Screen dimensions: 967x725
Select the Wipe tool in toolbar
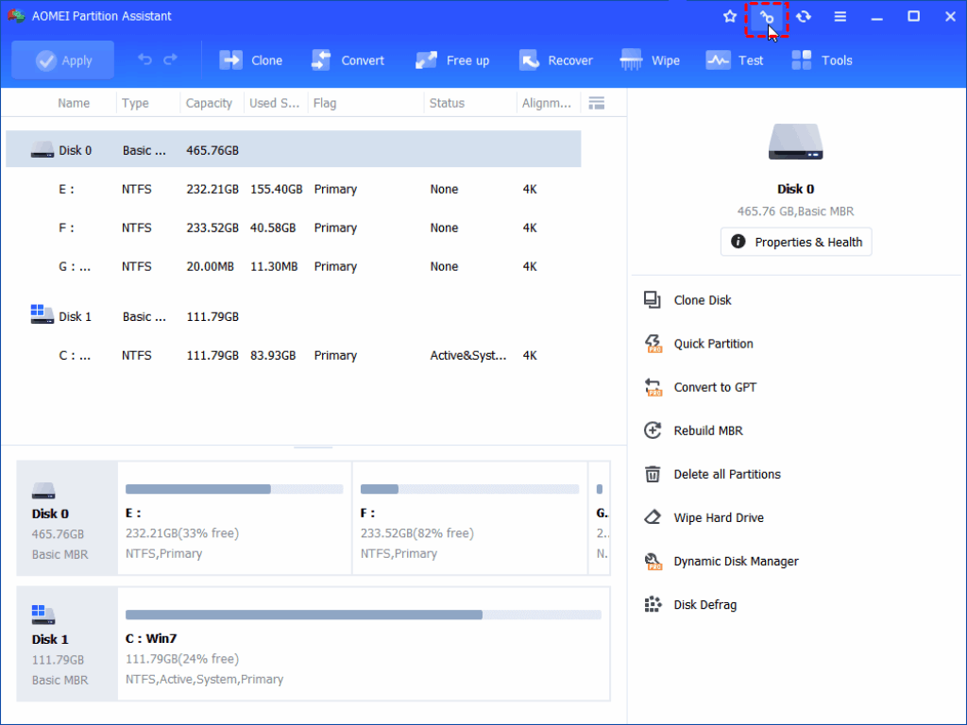coord(650,60)
